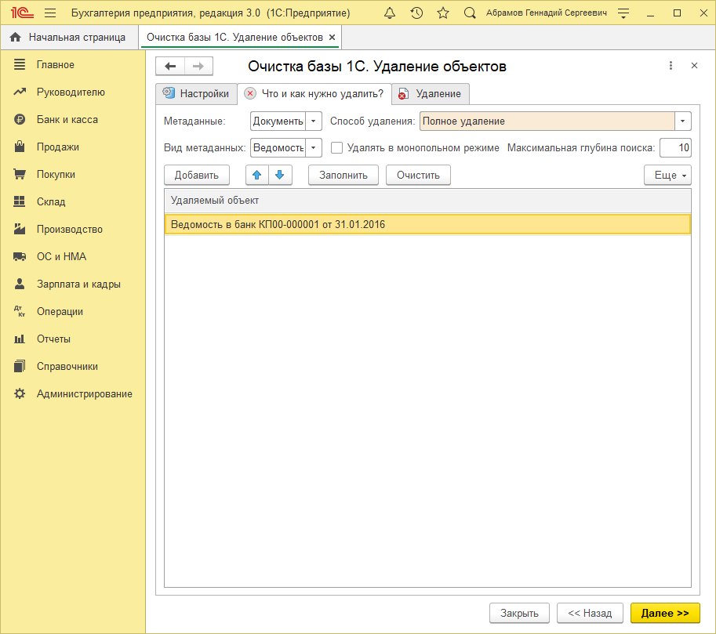The width and height of the screenshot is (716, 634).
Task: Expand the Способ удаления dropdown
Action: (x=683, y=121)
